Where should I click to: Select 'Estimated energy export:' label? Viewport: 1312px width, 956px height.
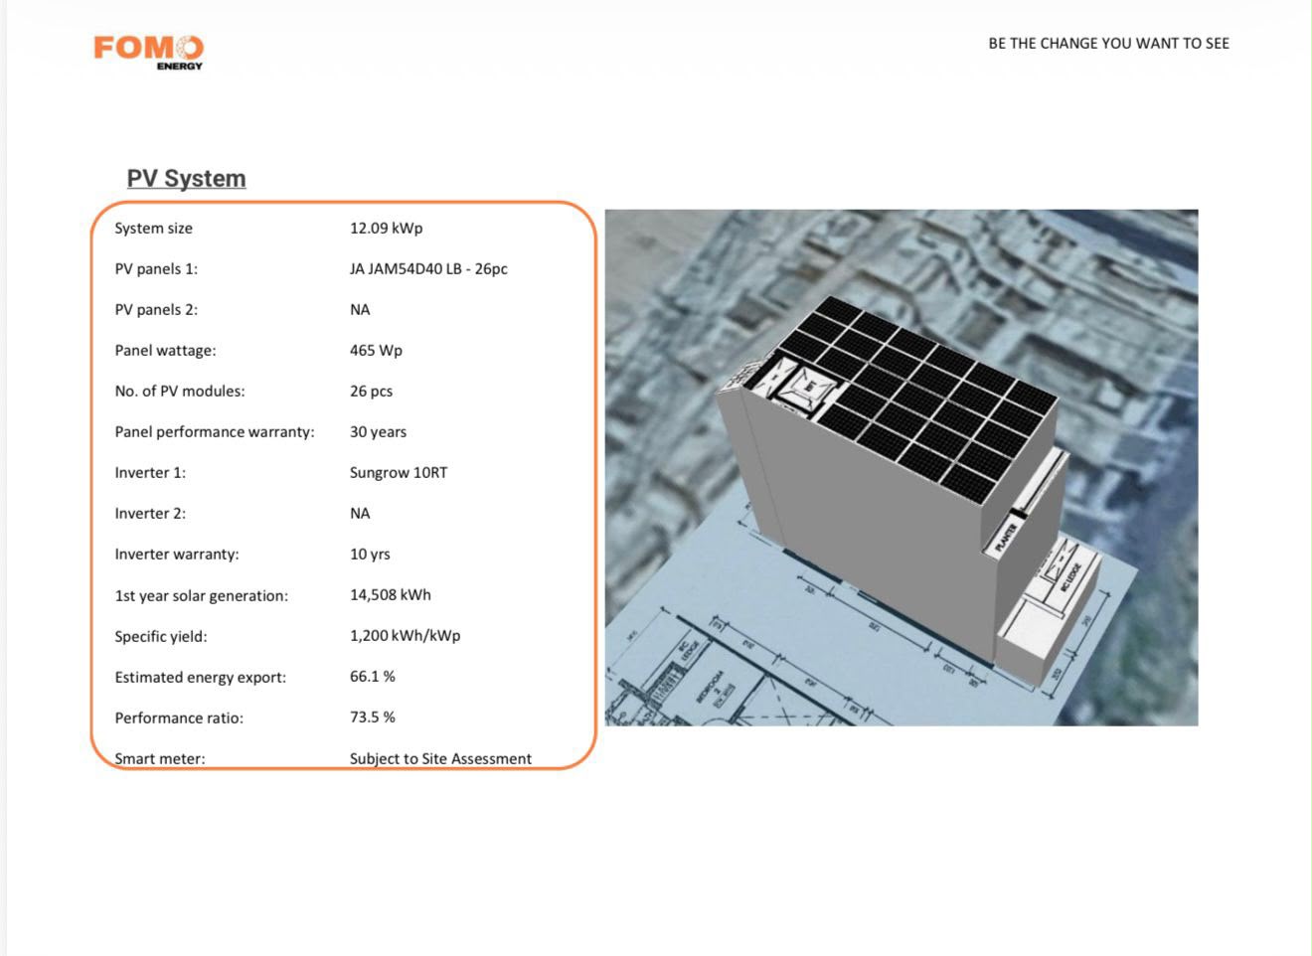tap(201, 678)
